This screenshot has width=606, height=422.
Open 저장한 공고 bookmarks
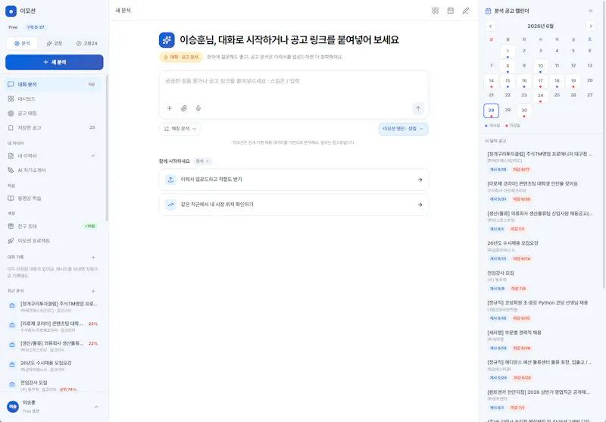coord(52,127)
